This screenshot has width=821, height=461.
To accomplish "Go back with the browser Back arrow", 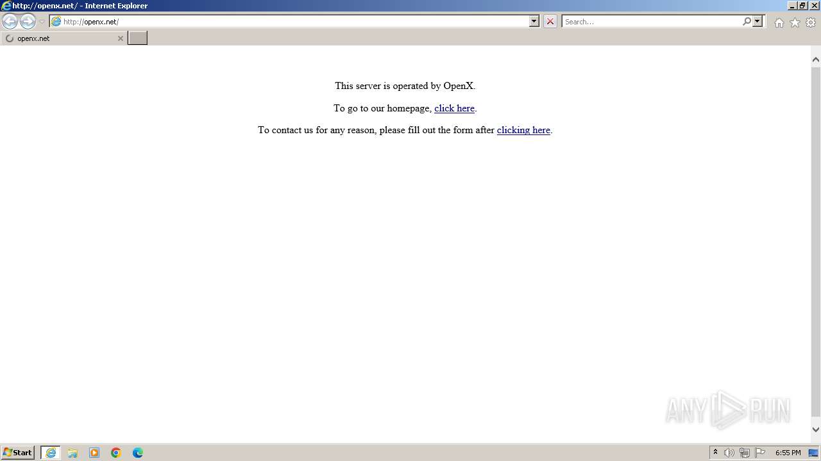I will pyautogui.click(x=10, y=22).
